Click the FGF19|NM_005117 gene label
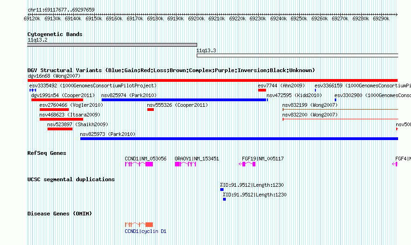The image size is (411, 245). (263, 159)
